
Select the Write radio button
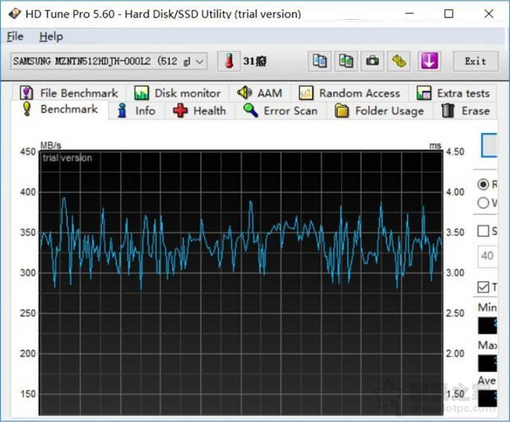tap(484, 202)
